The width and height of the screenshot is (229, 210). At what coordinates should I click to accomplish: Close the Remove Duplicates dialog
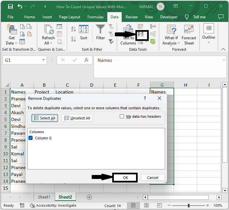(160, 98)
